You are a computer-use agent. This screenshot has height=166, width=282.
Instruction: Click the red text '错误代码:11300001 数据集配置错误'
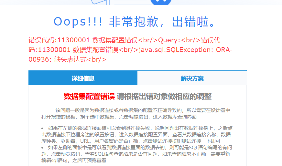coord(83,40)
